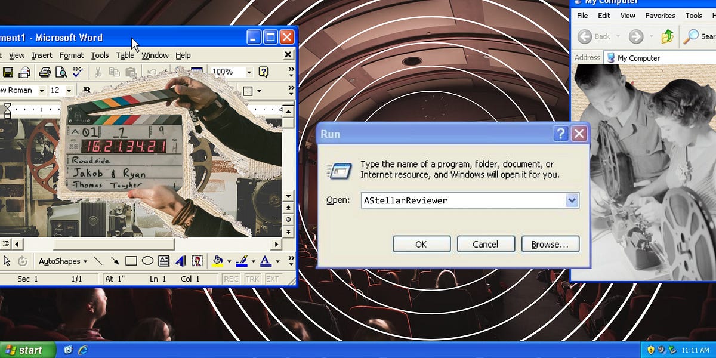Click the Copy icon in Word toolbar
The image size is (716, 358).
pos(115,72)
